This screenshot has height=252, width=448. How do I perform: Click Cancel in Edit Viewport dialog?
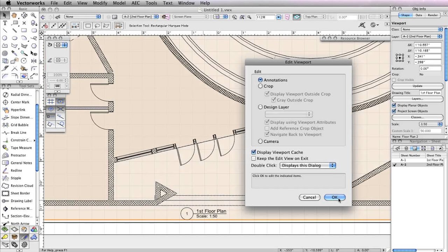point(309,197)
